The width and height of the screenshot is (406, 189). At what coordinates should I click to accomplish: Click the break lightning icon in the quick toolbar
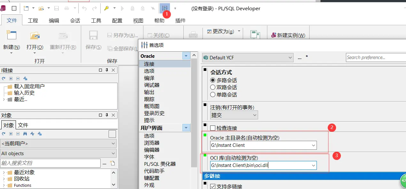153,8
